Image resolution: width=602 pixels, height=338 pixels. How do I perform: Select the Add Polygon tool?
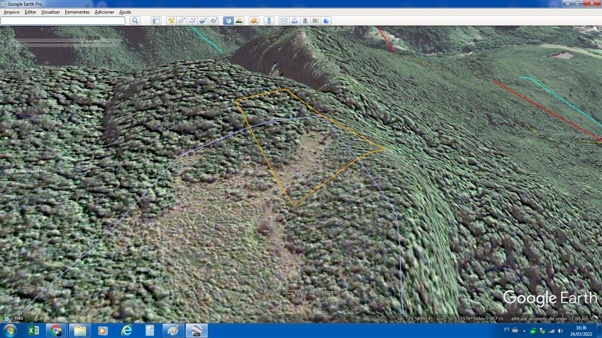182,21
